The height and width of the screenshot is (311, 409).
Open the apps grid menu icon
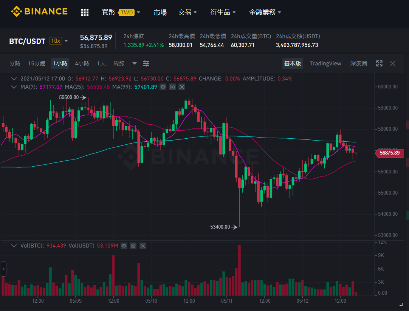[x=85, y=12]
